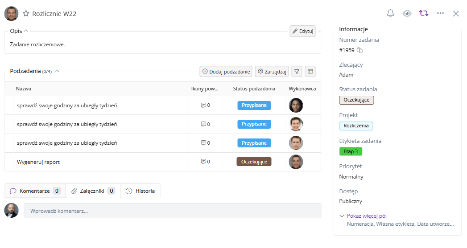
Task: Click the purple repeat arrows icon
Action: (423, 13)
